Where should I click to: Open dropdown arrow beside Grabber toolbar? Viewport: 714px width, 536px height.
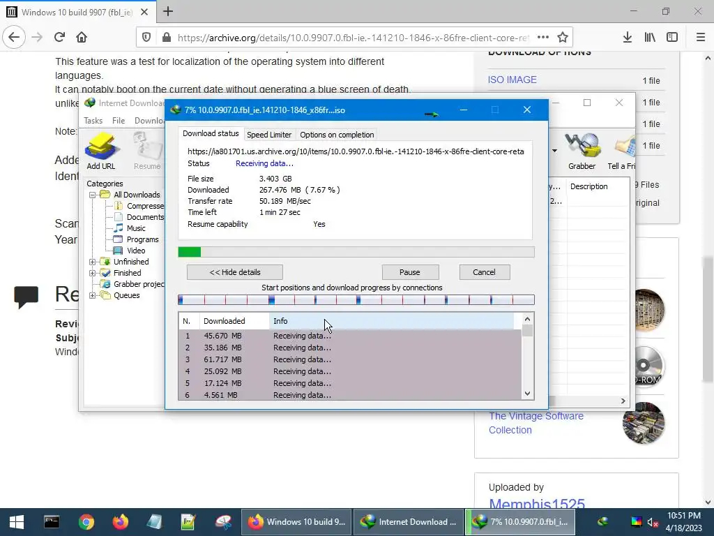pos(554,151)
